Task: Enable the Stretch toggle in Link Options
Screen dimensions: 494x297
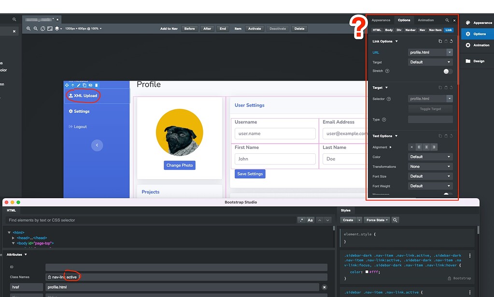Action: tap(446, 71)
